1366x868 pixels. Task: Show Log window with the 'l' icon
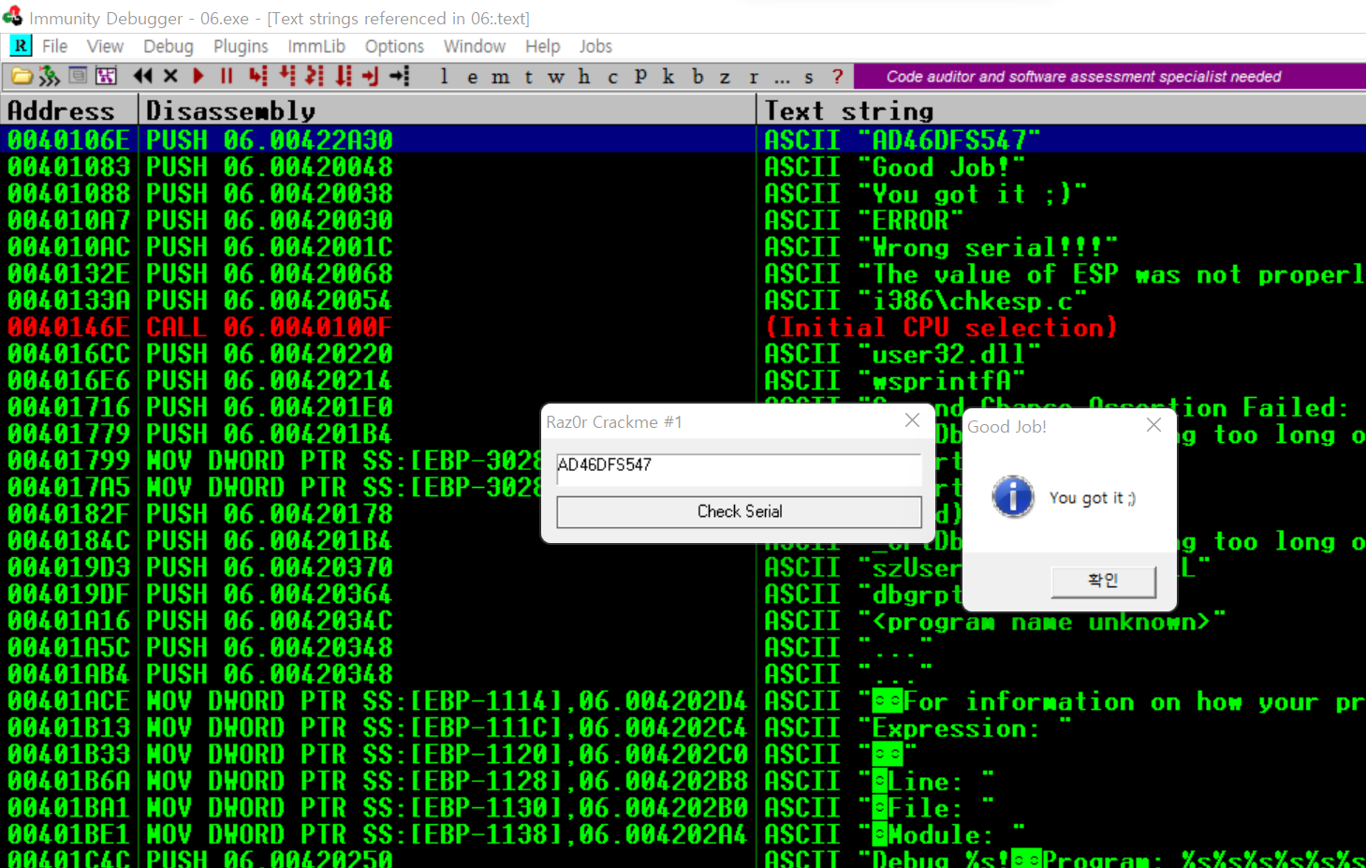[444, 77]
